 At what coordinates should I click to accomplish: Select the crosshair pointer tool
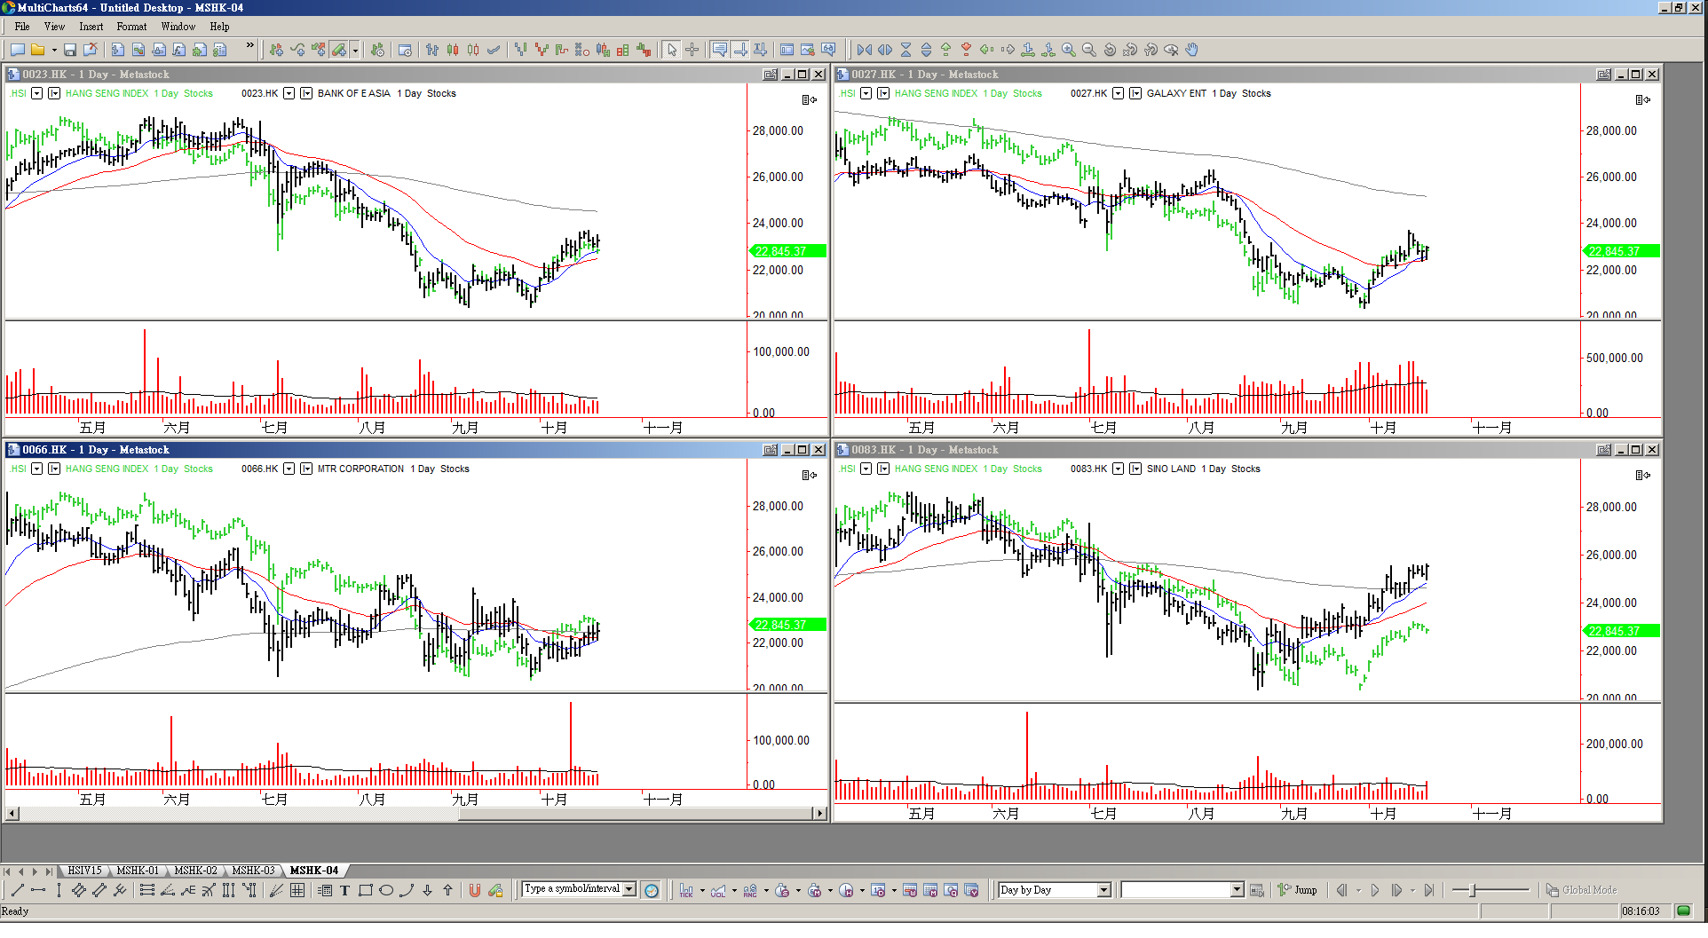click(692, 50)
